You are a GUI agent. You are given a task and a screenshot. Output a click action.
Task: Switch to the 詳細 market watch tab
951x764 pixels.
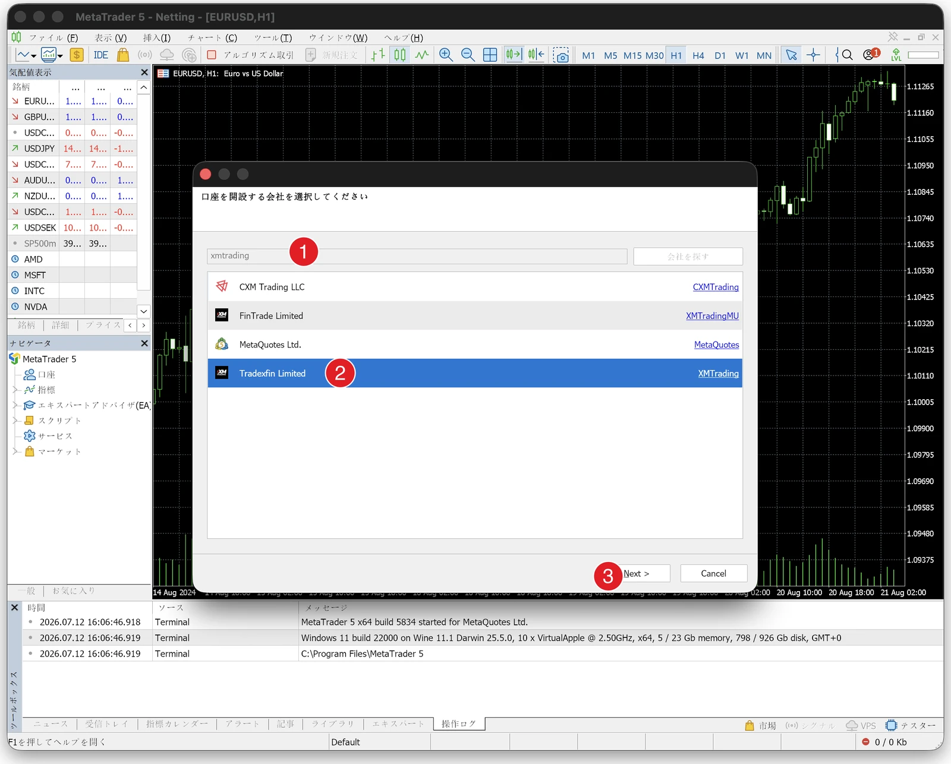coord(61,325)
